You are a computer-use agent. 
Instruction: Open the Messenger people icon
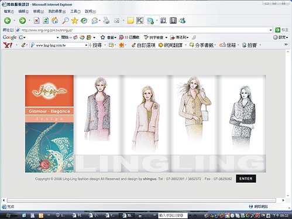pos(183,20)
